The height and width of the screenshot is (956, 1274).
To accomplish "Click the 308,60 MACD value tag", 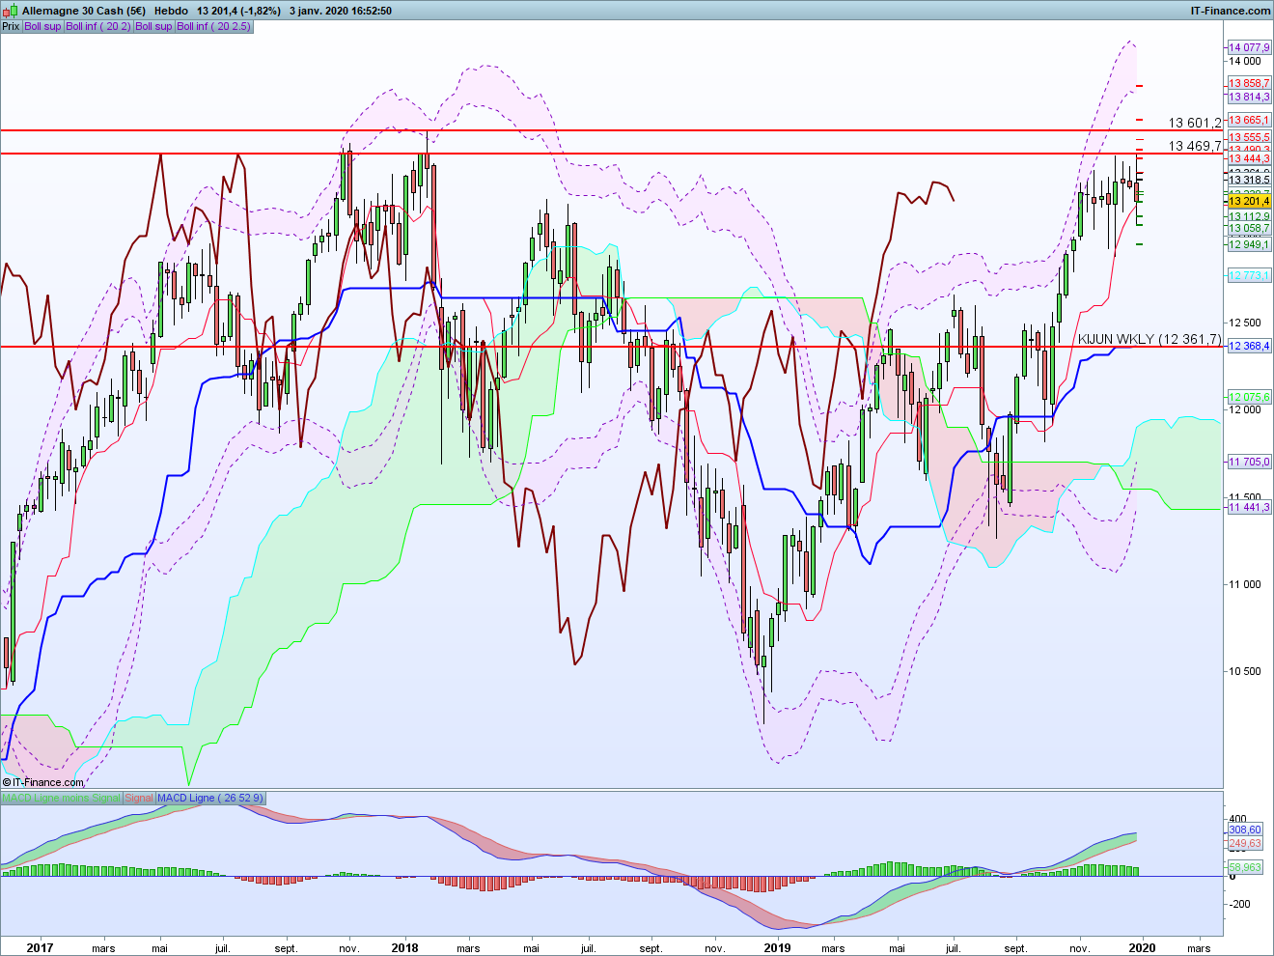I will pyautogui.click(x=1245, y=829).
